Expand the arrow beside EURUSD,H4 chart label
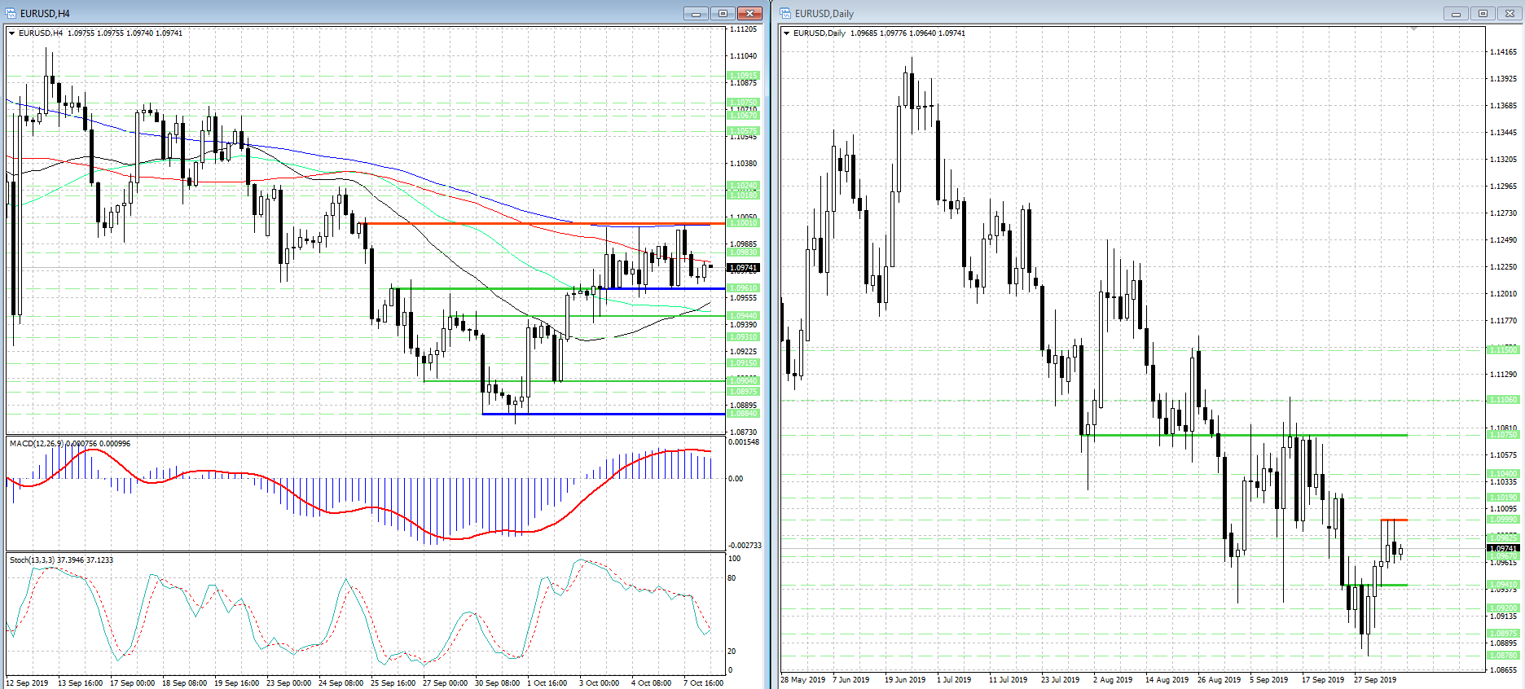 tap(12, 33)
